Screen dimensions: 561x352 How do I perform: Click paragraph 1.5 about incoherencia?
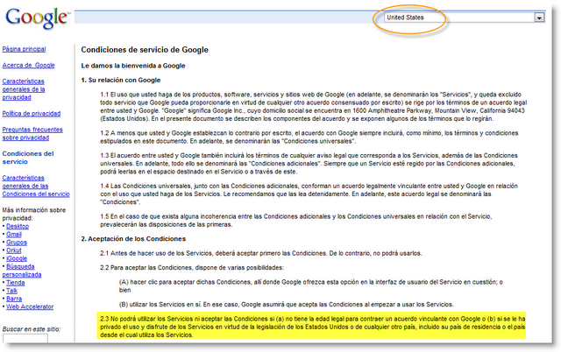coord(296,221)
